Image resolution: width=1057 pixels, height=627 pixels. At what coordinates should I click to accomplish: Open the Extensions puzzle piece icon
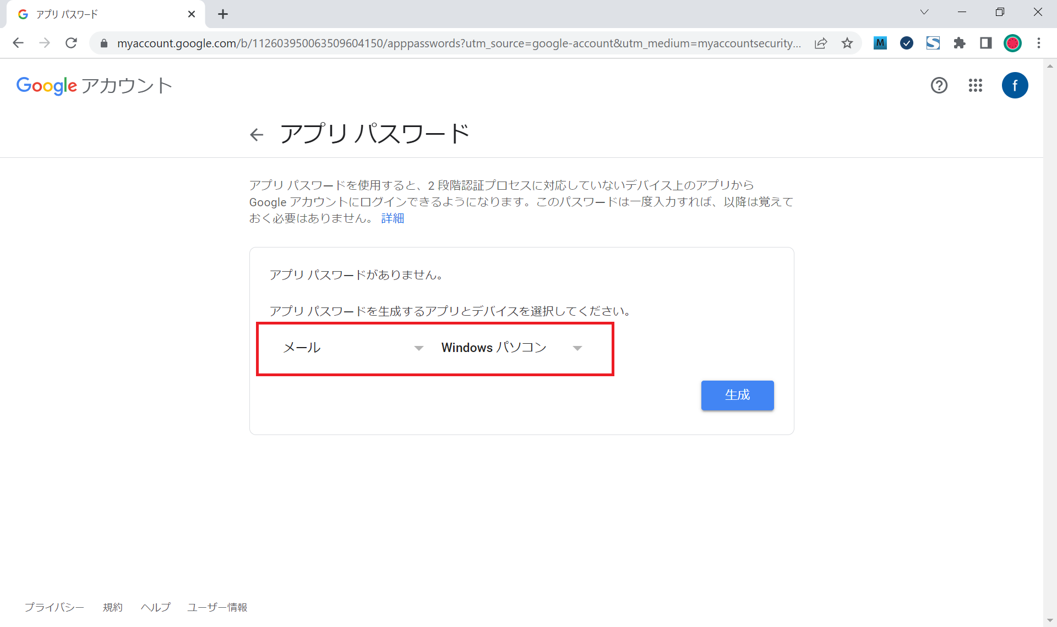tap(959, 43)
